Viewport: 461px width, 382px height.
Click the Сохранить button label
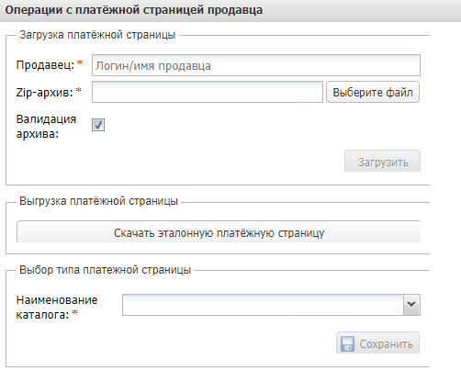[387, 344]
